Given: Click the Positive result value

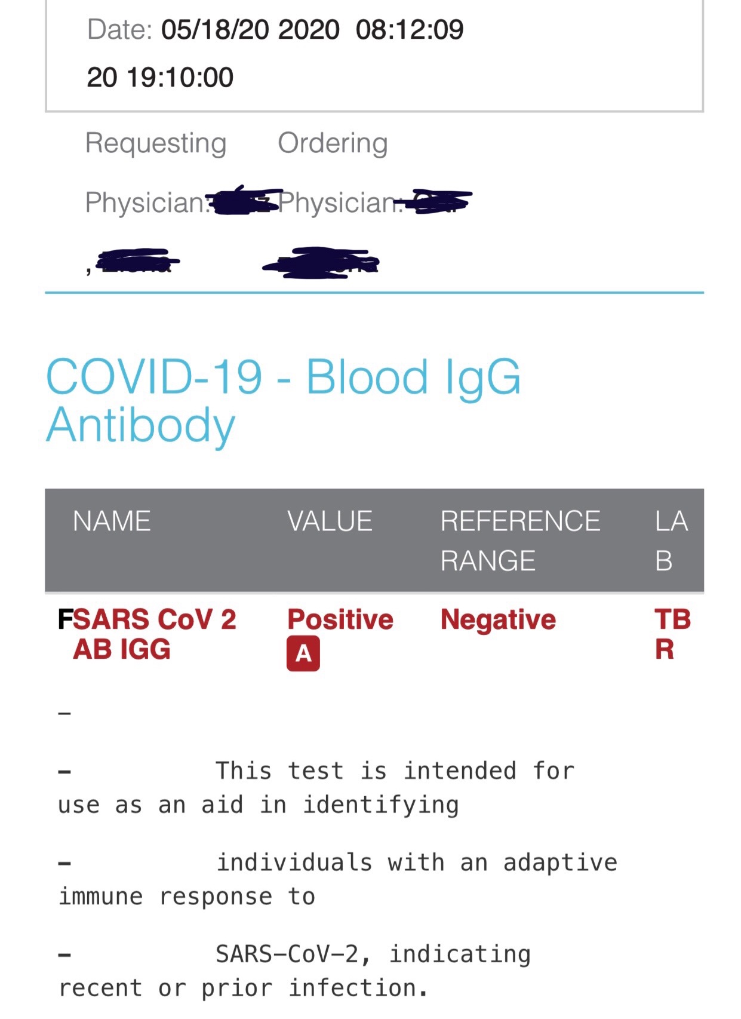Looking at the screenshot, I should coord(340,619).
